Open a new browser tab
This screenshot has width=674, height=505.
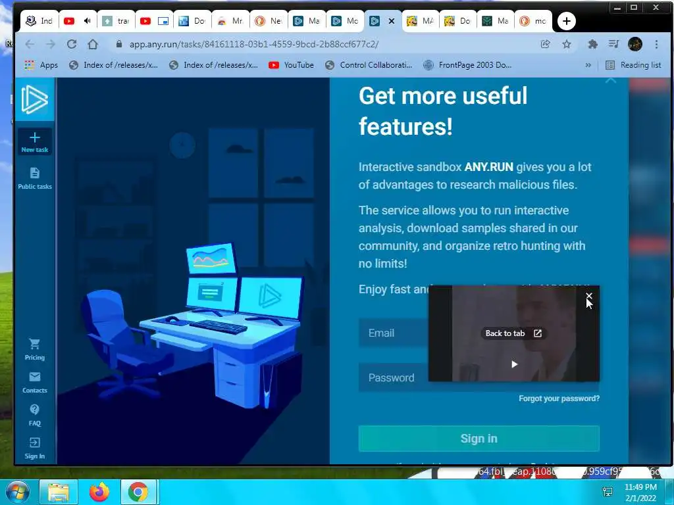567,21
